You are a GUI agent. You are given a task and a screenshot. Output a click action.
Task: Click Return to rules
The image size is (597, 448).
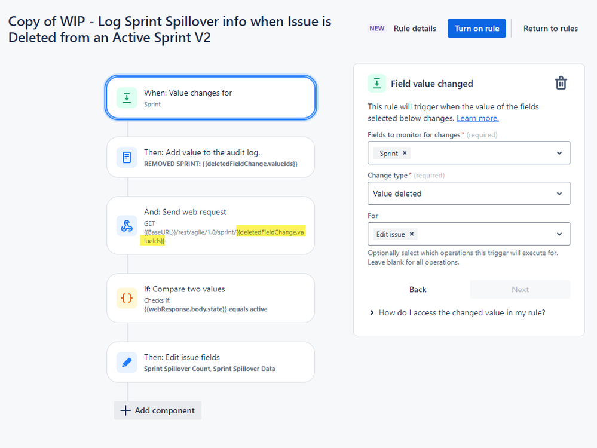(x=550, y=29)
